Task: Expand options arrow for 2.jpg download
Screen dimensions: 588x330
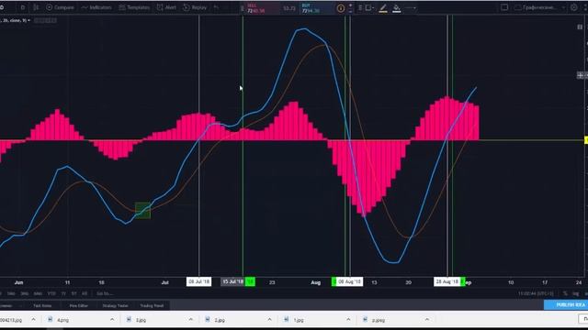Action: 269,320
